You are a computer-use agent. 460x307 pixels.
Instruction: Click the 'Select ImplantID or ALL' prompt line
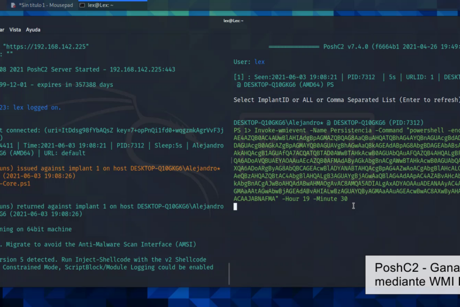click(346, 100)
